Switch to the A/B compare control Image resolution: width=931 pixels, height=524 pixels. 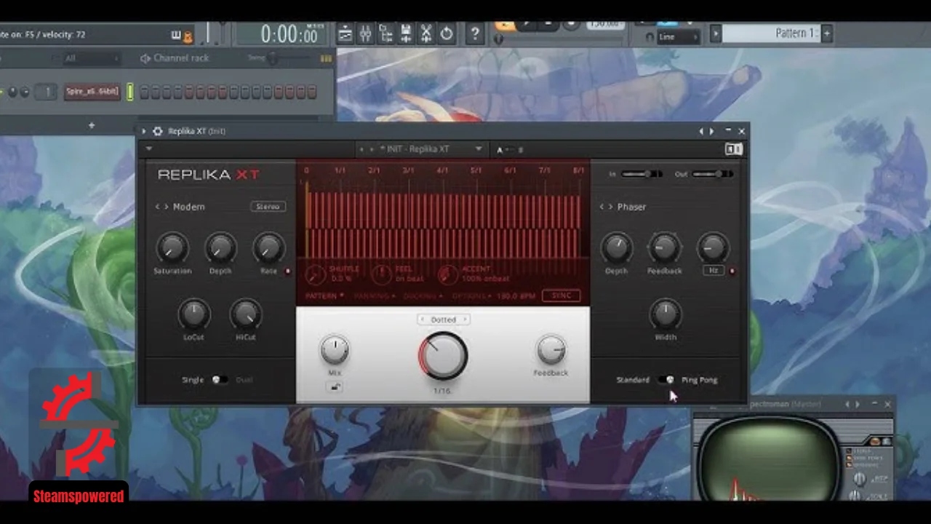coord(510,150)
